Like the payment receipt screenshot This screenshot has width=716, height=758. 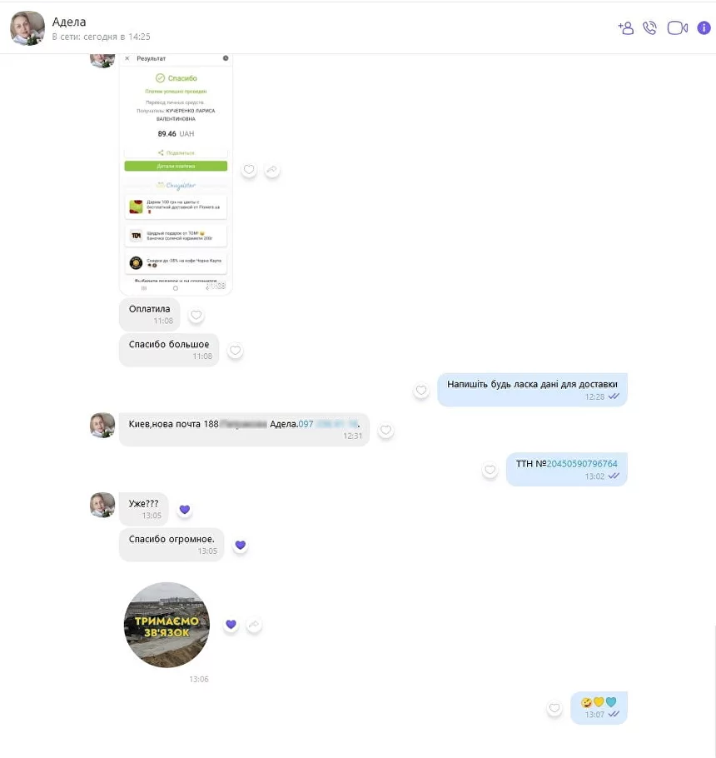[249, 170]
